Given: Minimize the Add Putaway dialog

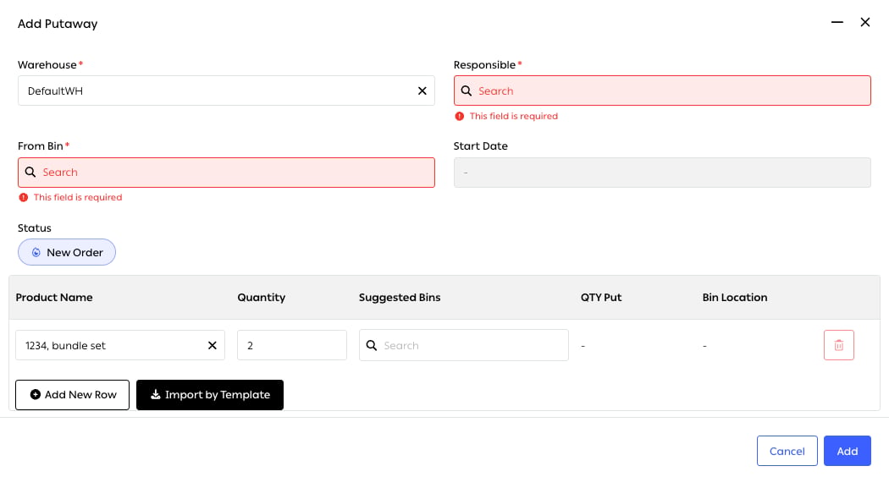Looking at the screenshot, I should pyautogui.click(x=837, y=22).
